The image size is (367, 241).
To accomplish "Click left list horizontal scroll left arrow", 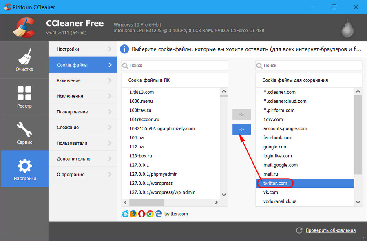I will pos(125,202).
